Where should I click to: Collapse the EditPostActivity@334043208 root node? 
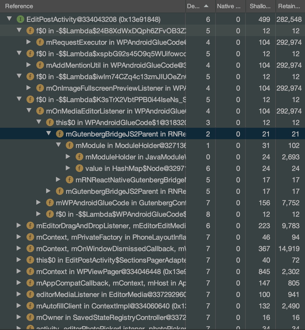pos(10,19)
